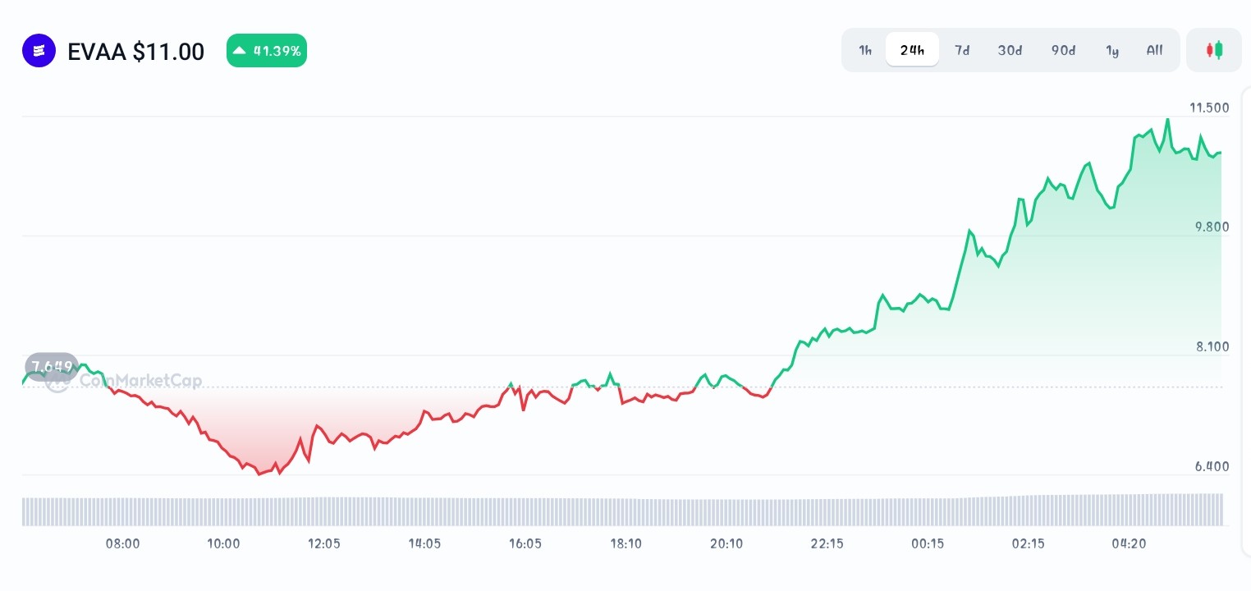This screenshot has width=1251, height=591.
Task: Select the 90d timeframe
Action: (x=1063, y=50)
